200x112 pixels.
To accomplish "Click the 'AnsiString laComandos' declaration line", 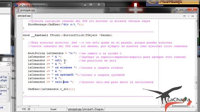I will pos(52,53).
